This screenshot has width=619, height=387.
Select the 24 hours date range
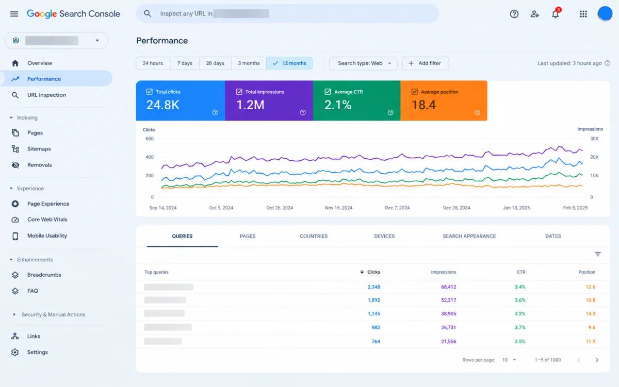pyautogui.click(x=153, y=63)
